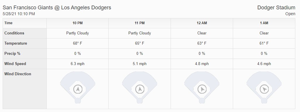
Task: Click the 5/28/21 10:10 PM game time
Action: [19, 14]
